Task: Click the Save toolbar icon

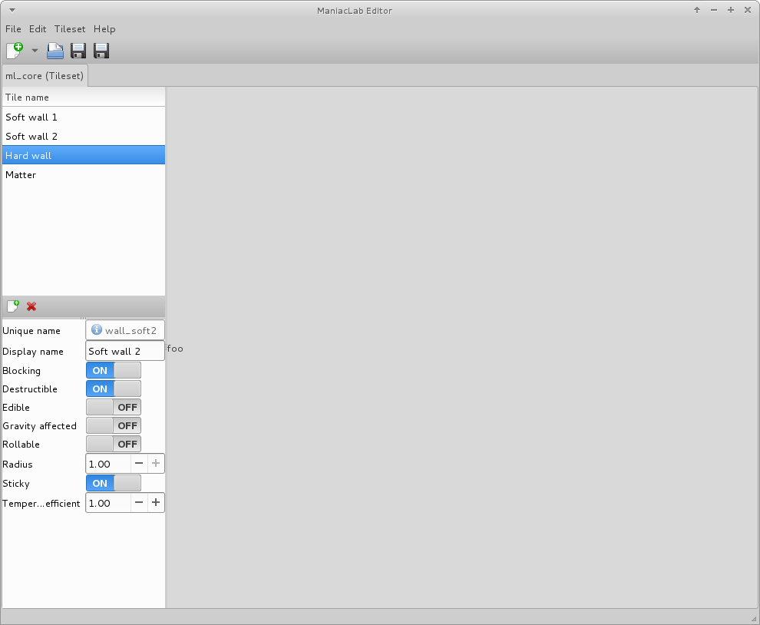Action: click(x=78, y=51)
